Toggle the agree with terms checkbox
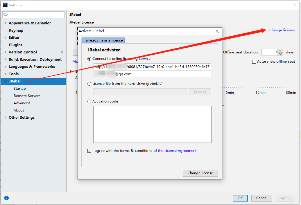 [89, 151]
